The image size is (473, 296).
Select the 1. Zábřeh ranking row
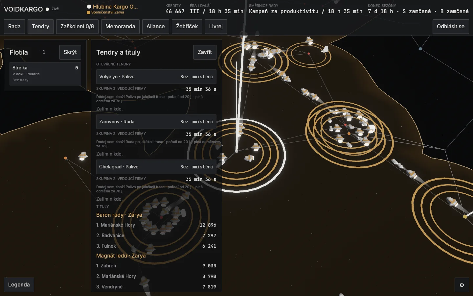[x=156, y=266]
